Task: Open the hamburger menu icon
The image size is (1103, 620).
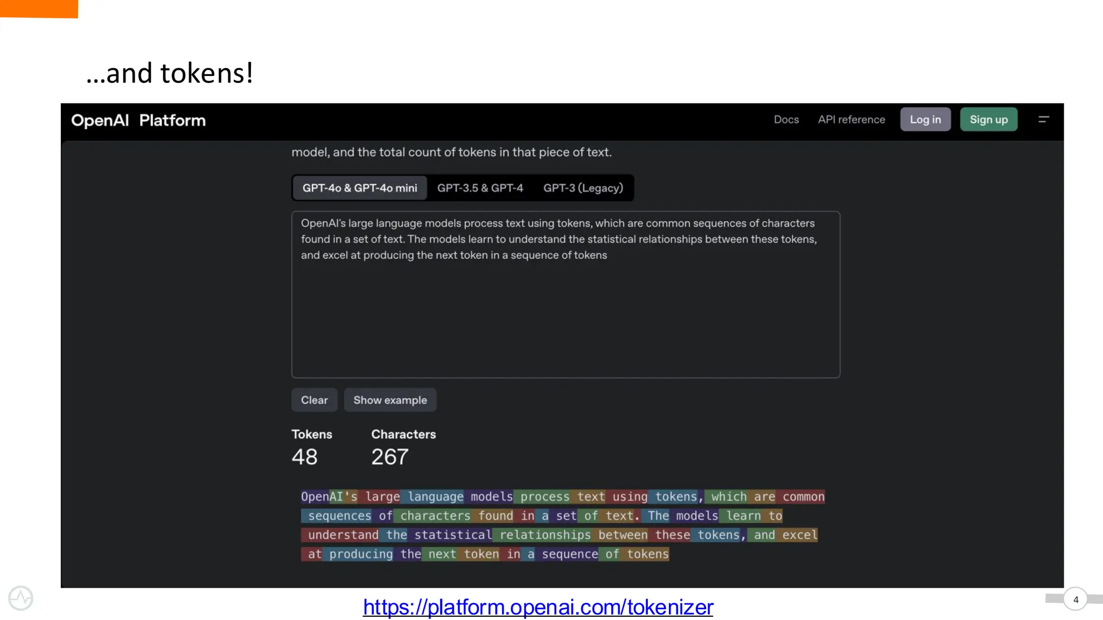Action: (x=1043, y=119)
